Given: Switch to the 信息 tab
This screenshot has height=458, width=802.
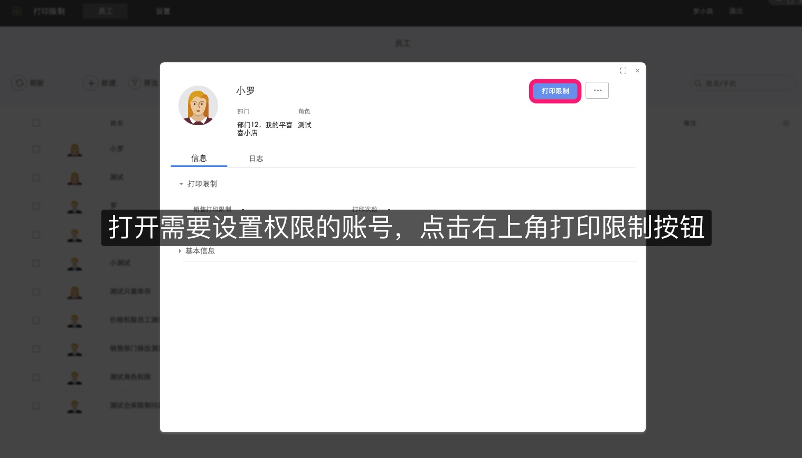Looking at the screenshot, I should (199, 158).
